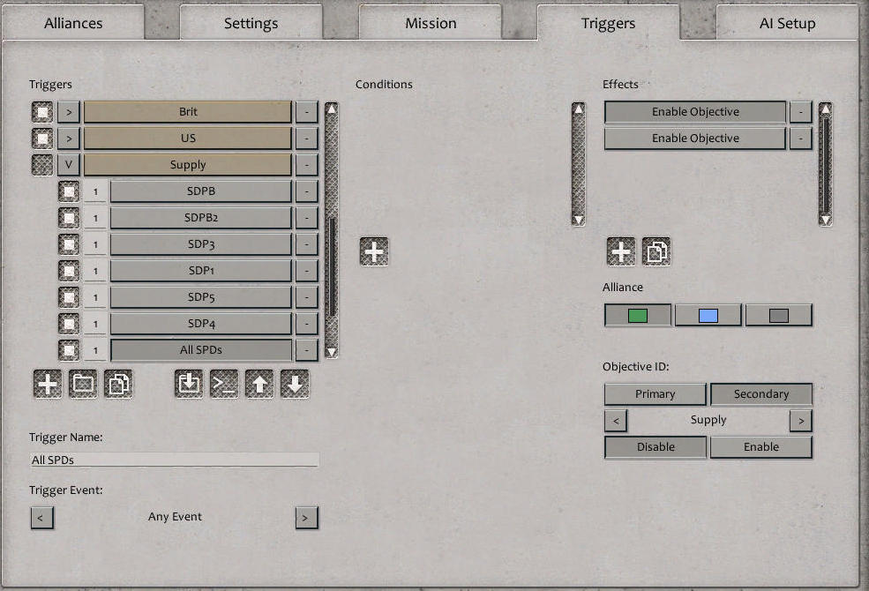Change SDP4 trigger count value
Screen dimensions: 869x591
click(95, 324)
